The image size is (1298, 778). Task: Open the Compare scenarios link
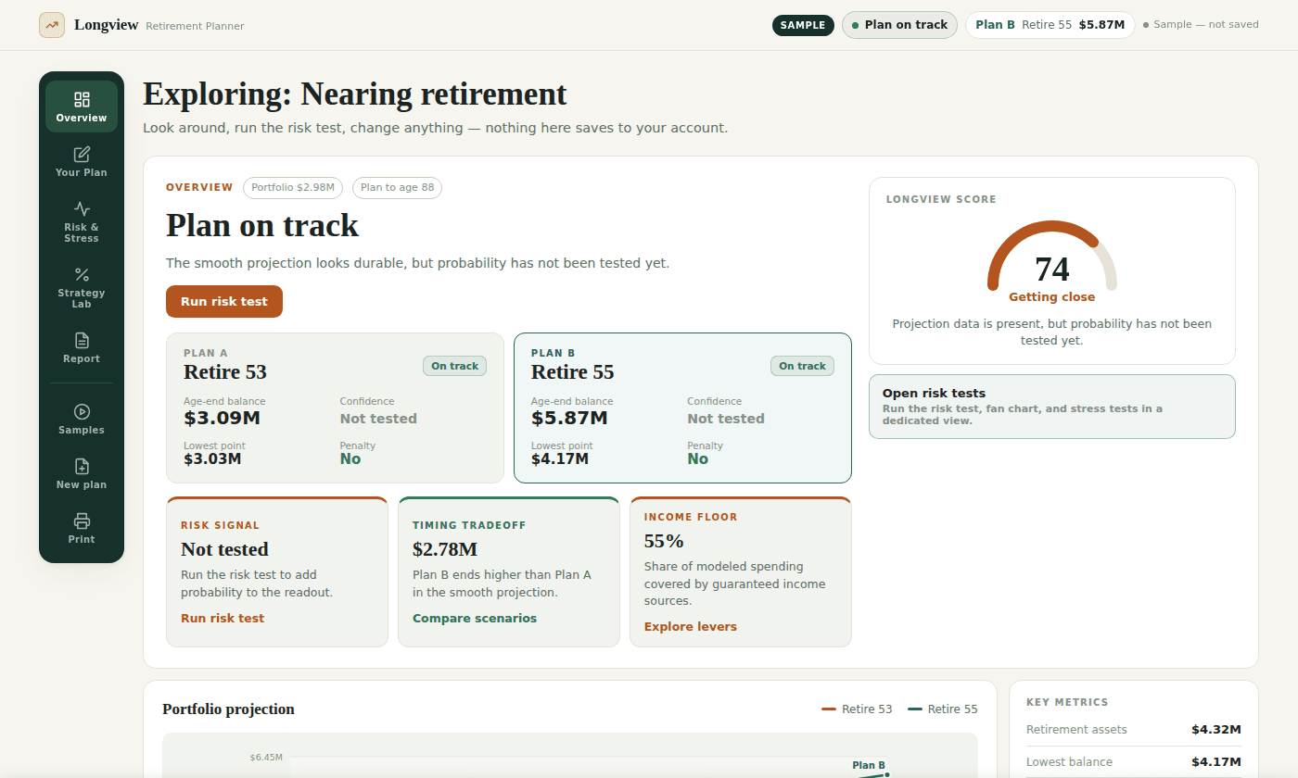(475, 619)
